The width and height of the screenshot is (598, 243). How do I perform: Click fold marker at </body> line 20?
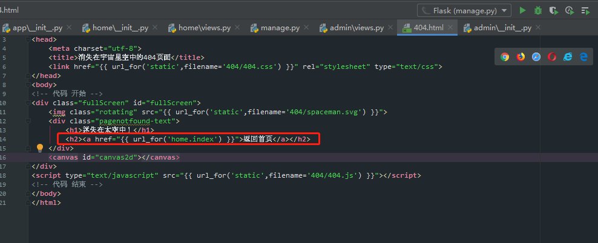tap(28, 193)
